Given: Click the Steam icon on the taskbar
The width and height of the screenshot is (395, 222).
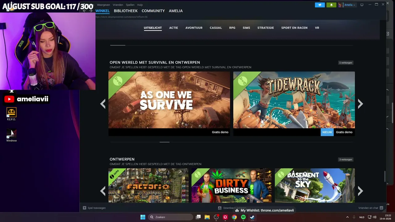Looking at the screenshot, I should point(252,217).
